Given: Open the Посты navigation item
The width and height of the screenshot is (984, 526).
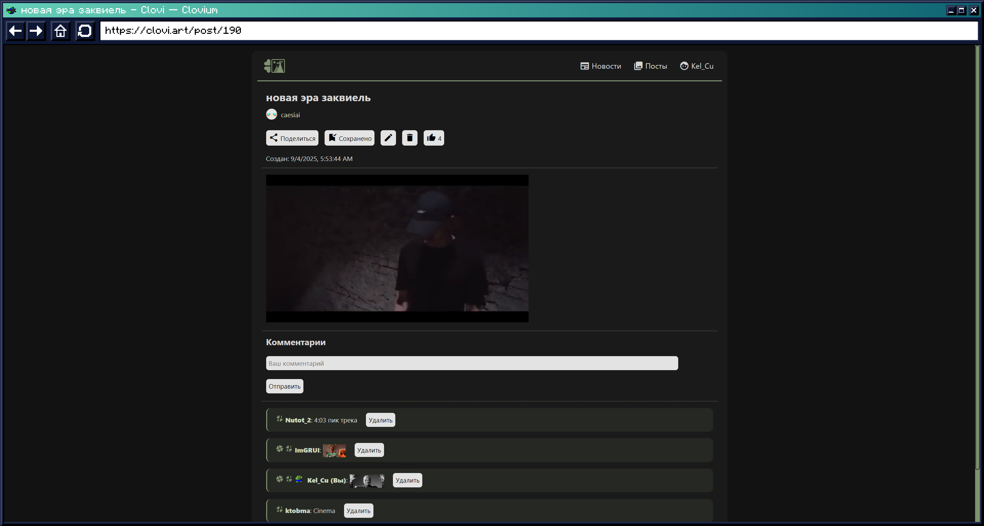Looking at the screenshot, I should tap(650, 66).
